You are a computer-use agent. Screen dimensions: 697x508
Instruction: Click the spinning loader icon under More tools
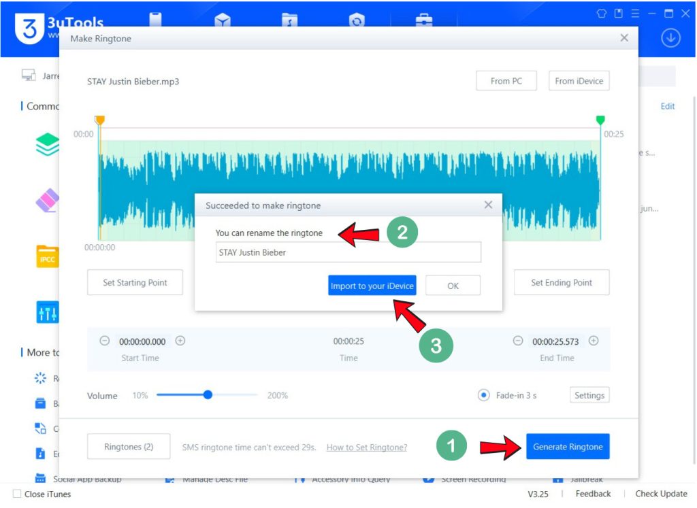point(40,378)
